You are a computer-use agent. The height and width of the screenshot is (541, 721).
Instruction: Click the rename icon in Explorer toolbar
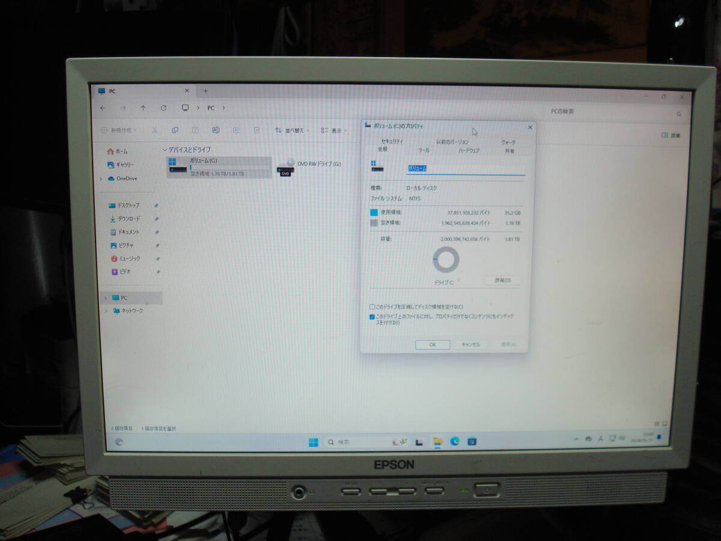click(x=216, y=130)
